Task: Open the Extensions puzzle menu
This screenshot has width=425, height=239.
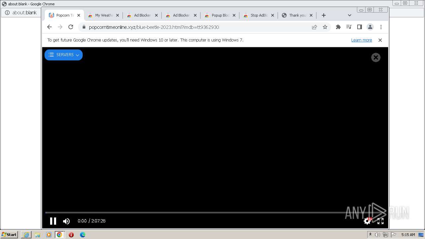Action: pos(338,27)
